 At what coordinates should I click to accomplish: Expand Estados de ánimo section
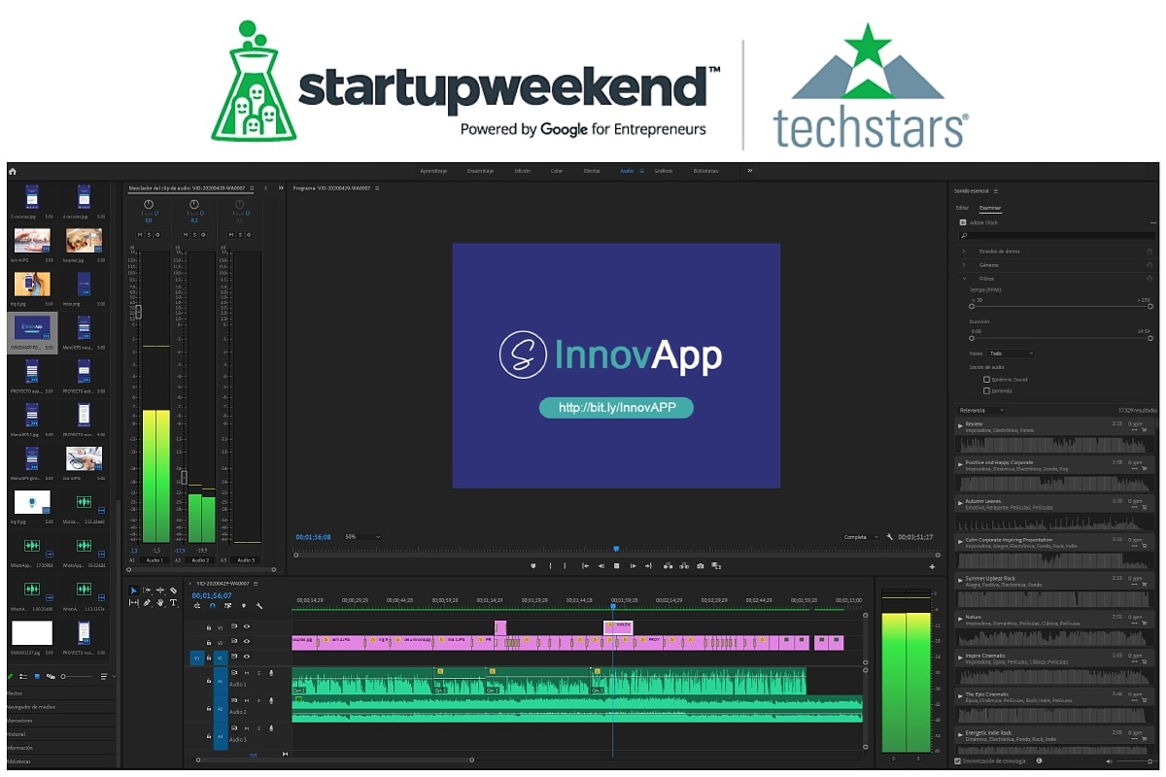[x=963, y=252]
